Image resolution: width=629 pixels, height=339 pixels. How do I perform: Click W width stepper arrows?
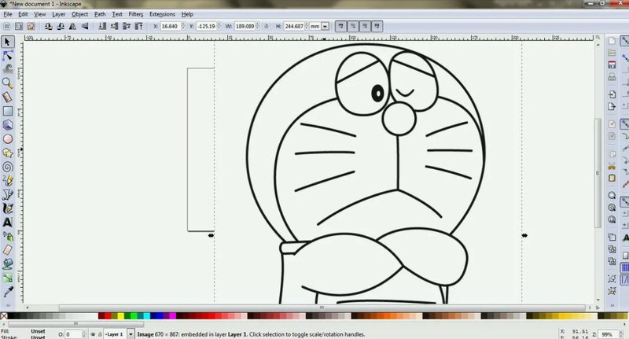pos(258,27)
